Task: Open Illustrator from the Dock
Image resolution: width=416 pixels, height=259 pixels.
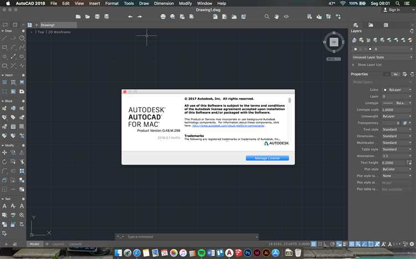Action: point(266,253)
